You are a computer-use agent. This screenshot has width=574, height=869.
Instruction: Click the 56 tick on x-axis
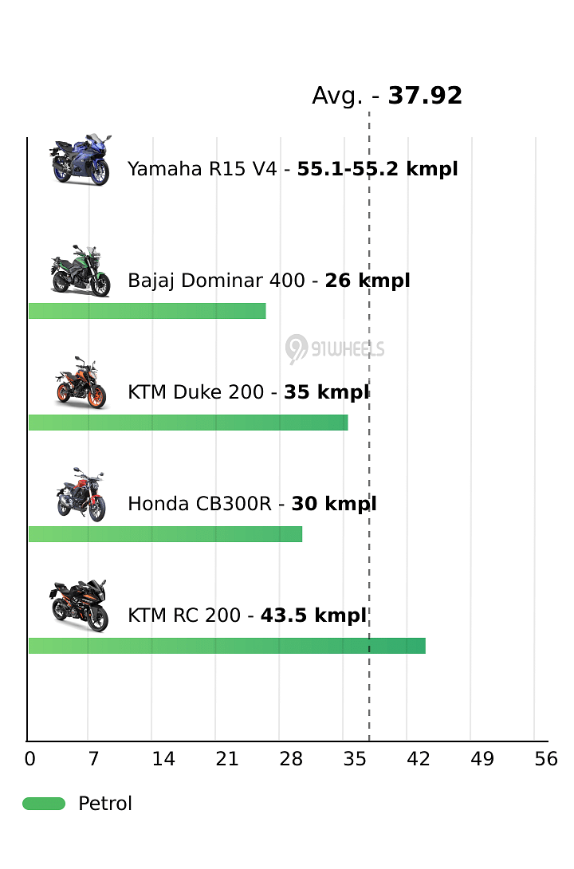(546, 759)
